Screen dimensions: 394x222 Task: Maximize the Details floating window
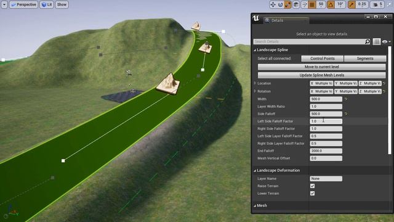[x=376, y=17]
